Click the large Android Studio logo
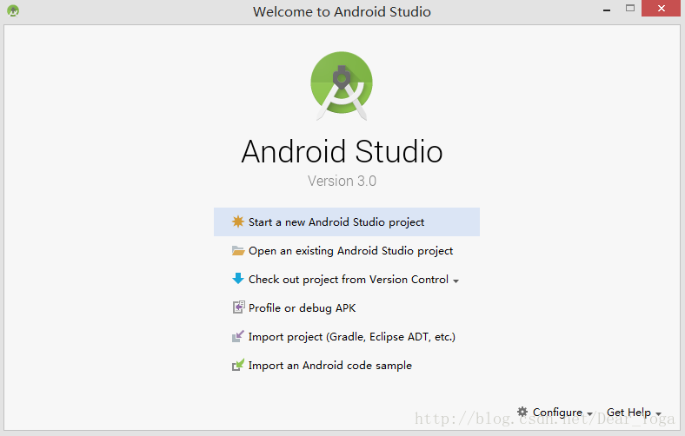 tap(342, 86)
